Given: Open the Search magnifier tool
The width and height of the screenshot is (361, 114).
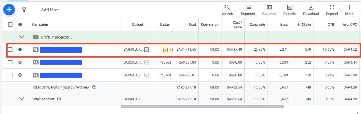Looking at the screenshot, I should click(x=227, y=10).
